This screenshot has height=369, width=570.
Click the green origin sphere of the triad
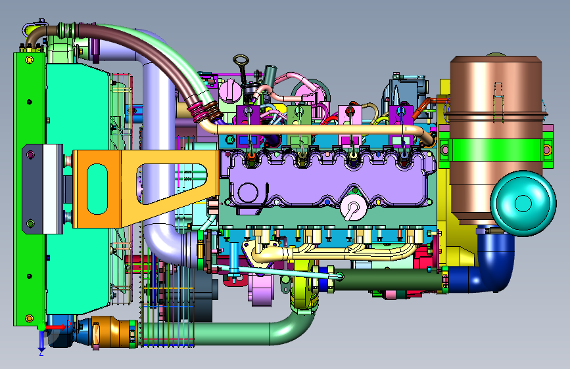pyautogui.click(x=41, y=327)
